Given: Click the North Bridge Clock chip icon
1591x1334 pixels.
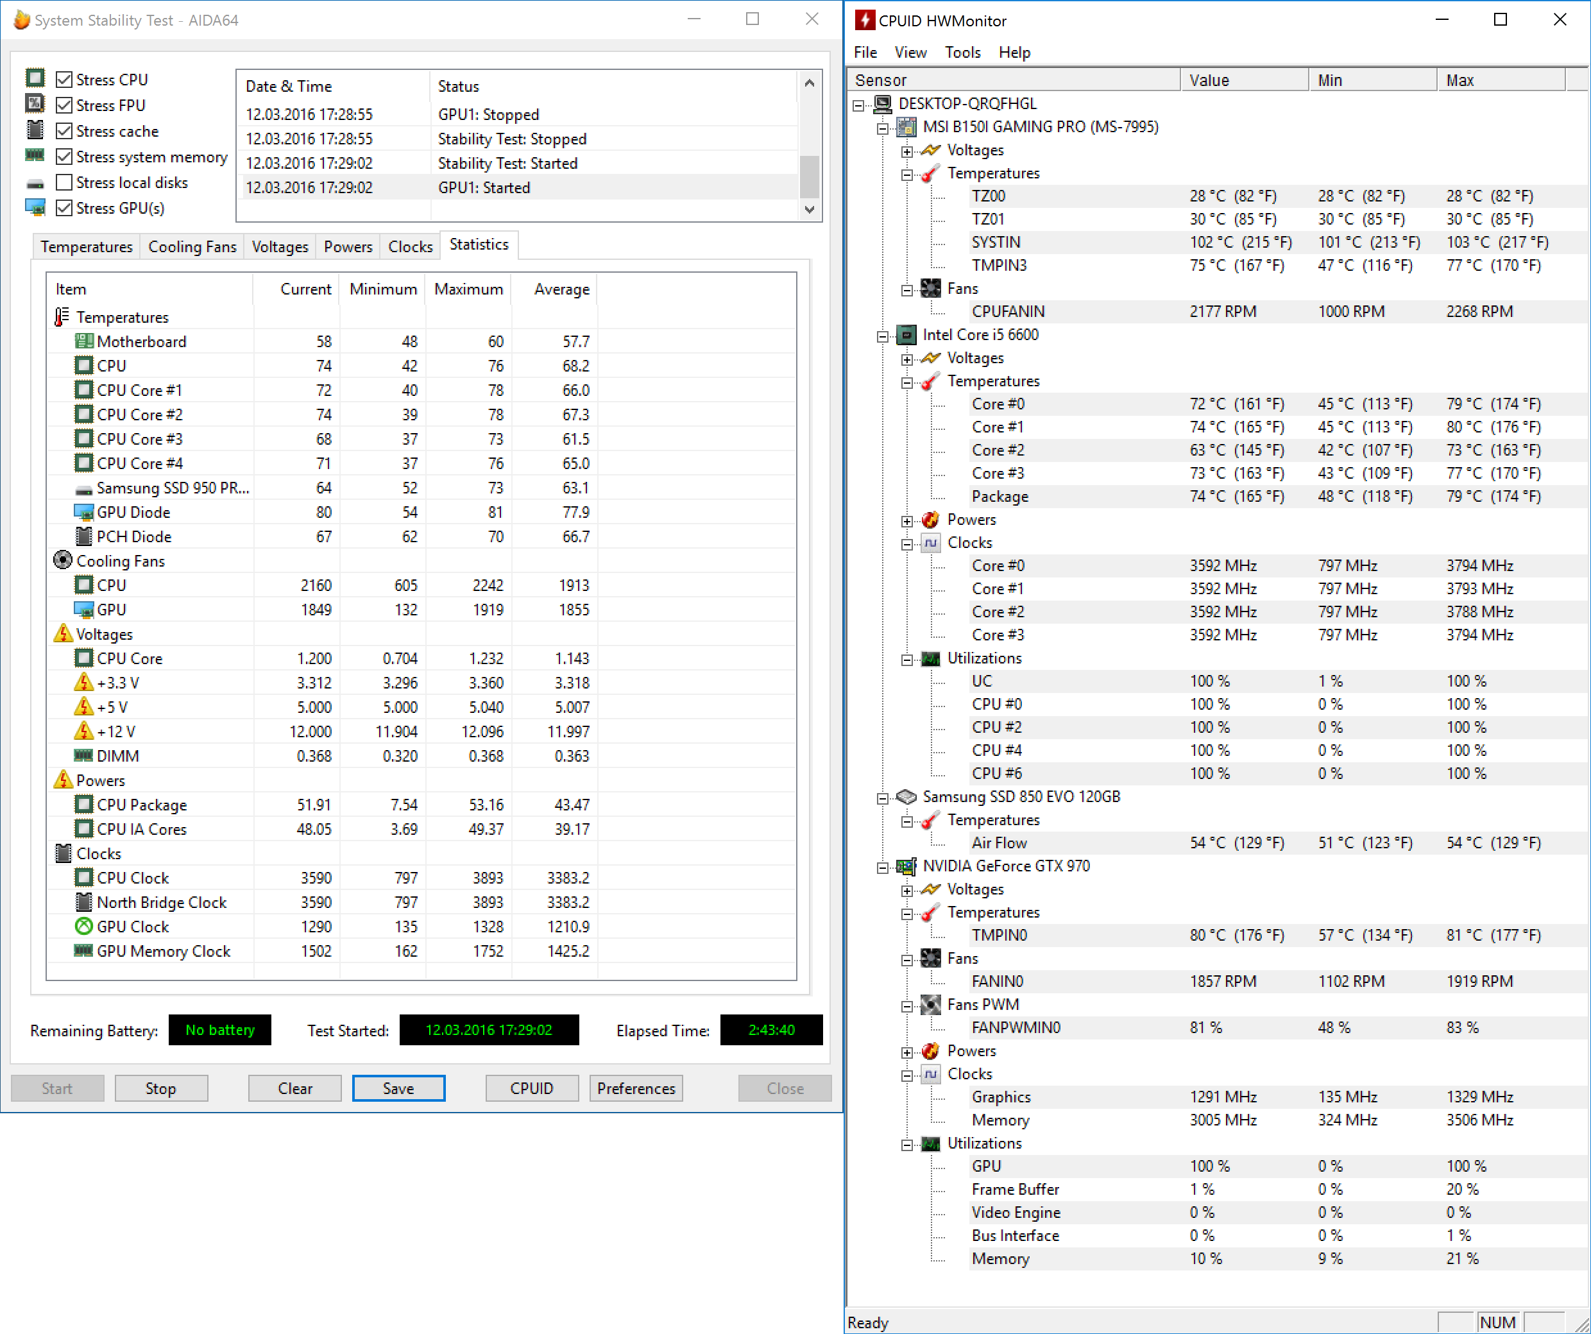Looking at the screenshot, I should 84,902.
